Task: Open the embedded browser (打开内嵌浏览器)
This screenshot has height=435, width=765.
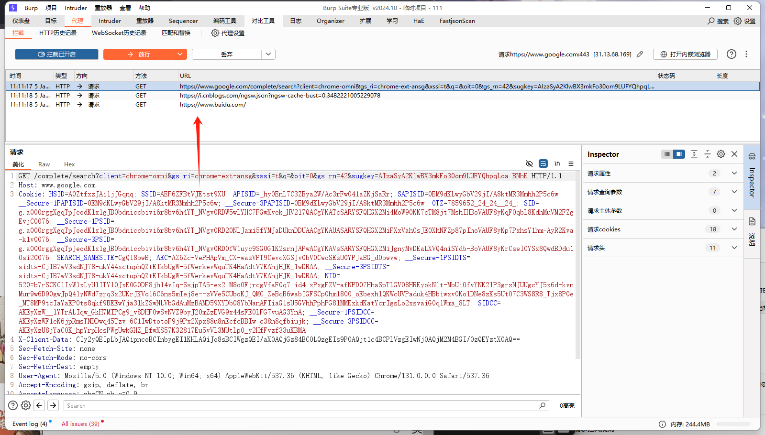Action: pyautogui.click(x=685, y=54)
